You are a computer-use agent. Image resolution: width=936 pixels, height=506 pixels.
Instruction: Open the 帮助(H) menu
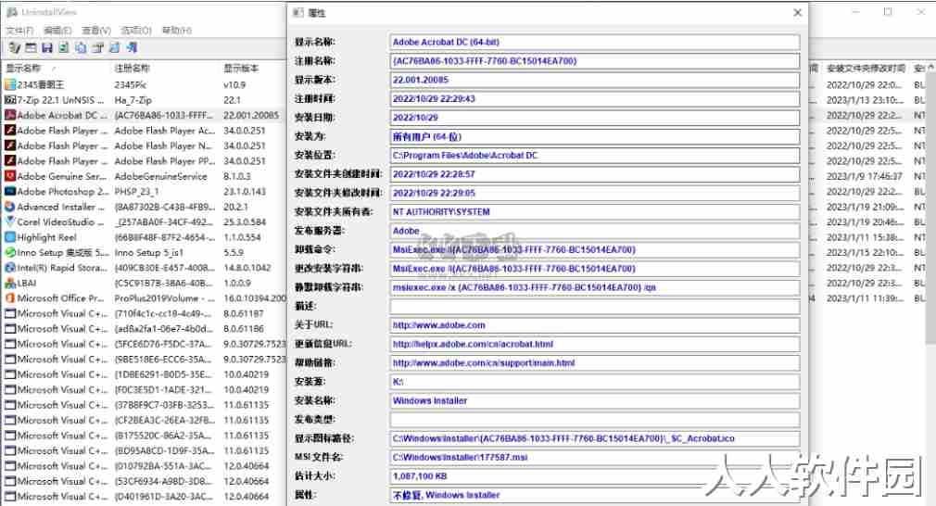[177, 31]
